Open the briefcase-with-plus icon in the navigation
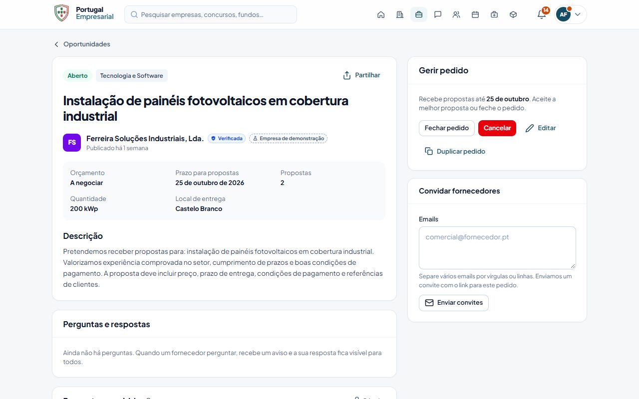Viewport: 639px width, 399px height. point(494,14)
